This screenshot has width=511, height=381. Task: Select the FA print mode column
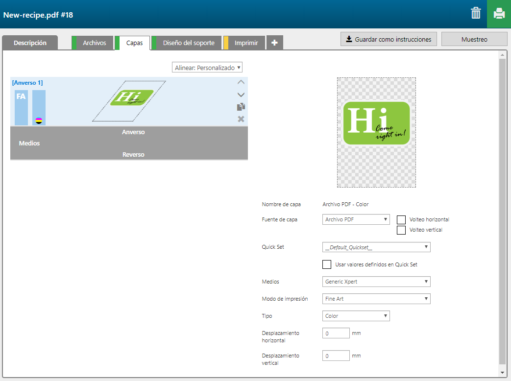point(21,108)
